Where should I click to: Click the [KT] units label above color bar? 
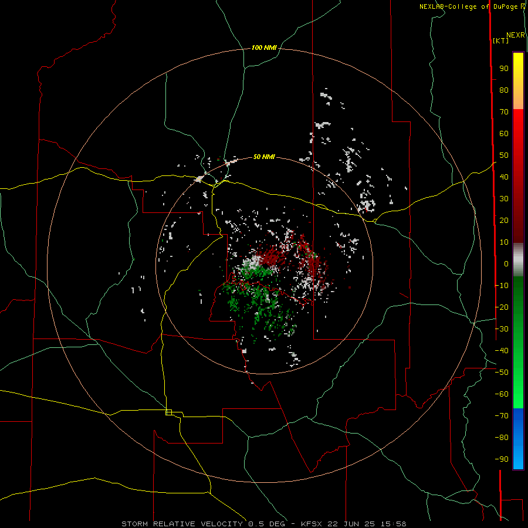click(501, 40)
